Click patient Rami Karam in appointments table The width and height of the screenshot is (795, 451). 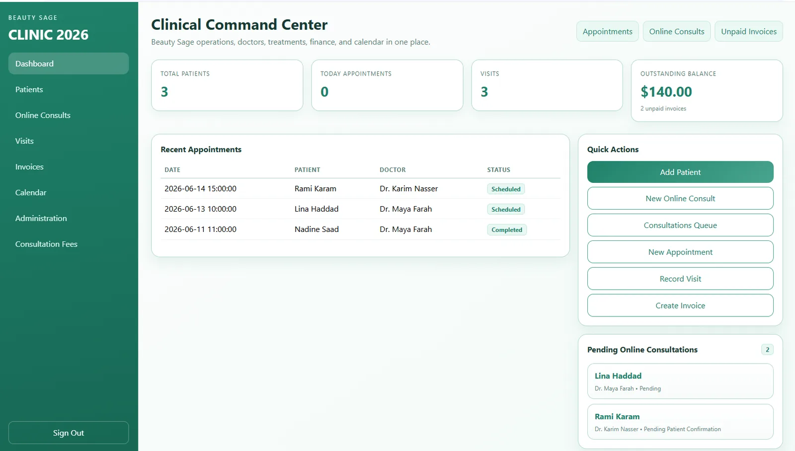pos(316,189)
